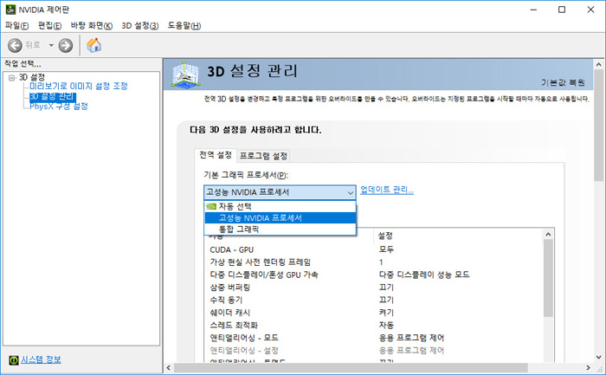Click the 다중 디스플레이 성능 모드 value
The width and height of the screenshot is (606, 375).
pos(424,275)
